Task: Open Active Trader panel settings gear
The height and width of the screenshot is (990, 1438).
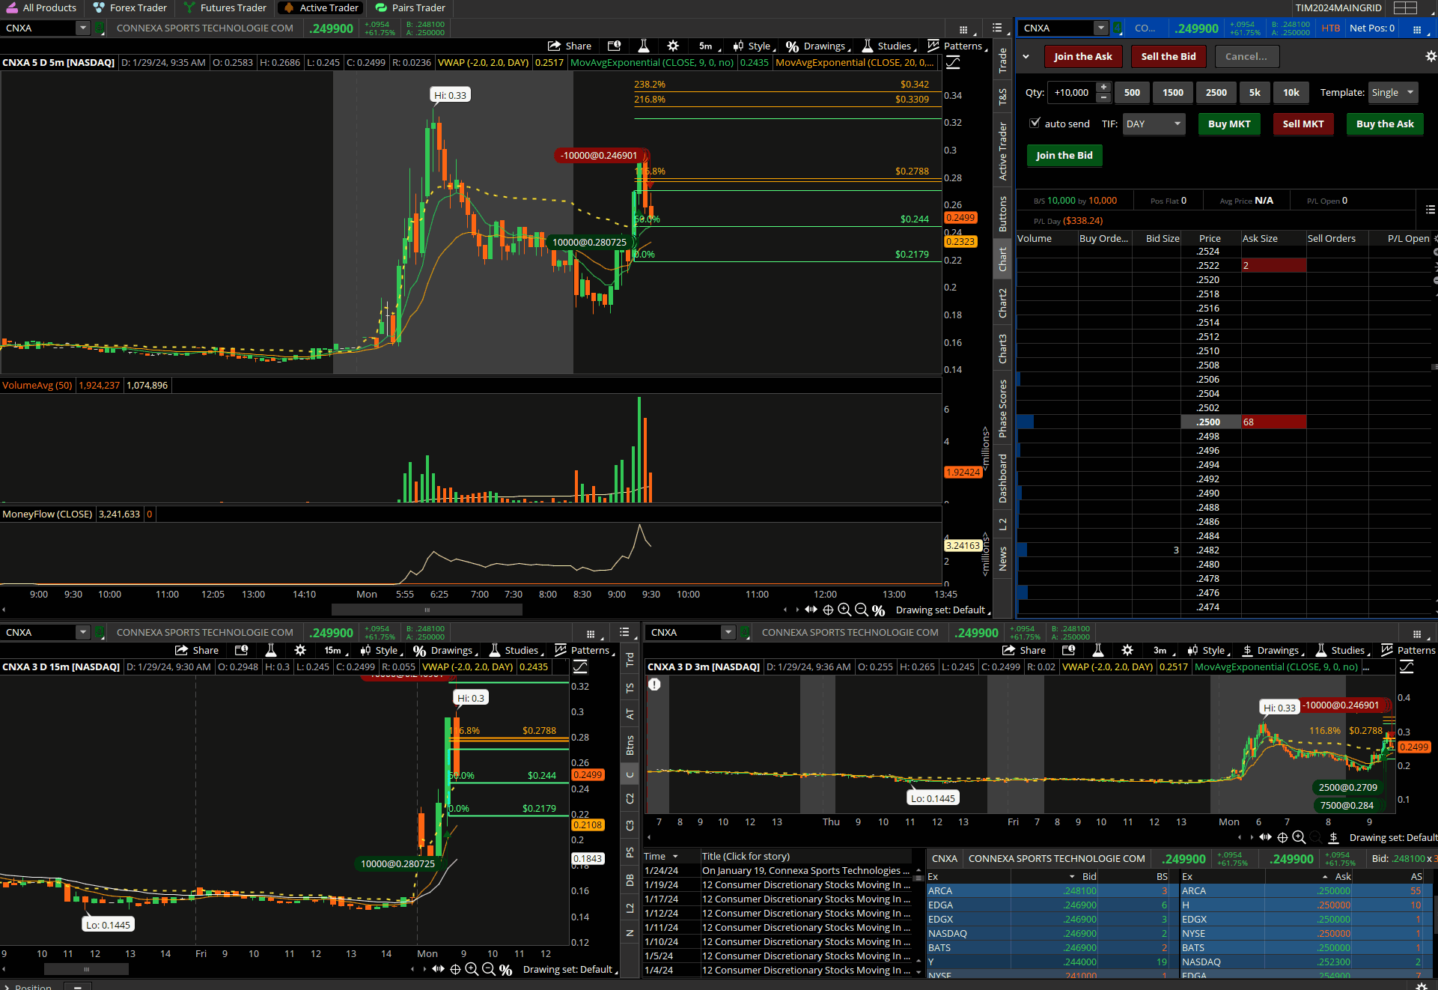Action: (x=1431, y=56)
